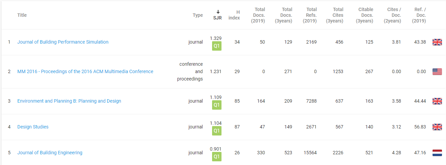Open the Journal of Building Engineering link
The height and width of the screenshot is (165, 446).
[x=50, y=153]
